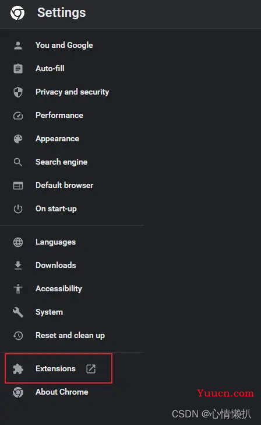Click the external link icon beside Extensions
The height and width of the screenshot is (425, 261).
point(91,368)
